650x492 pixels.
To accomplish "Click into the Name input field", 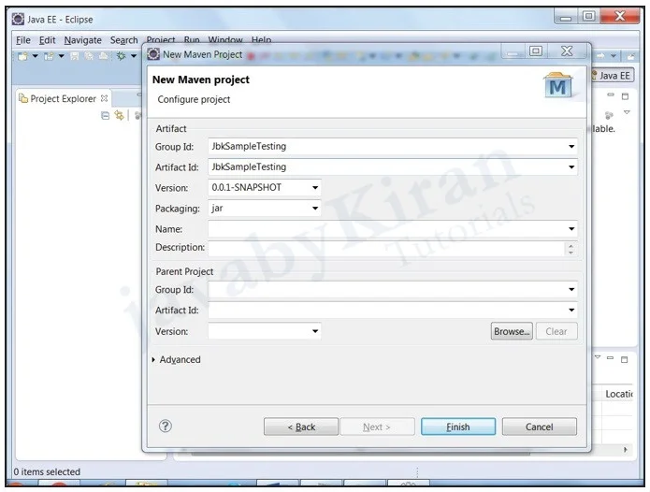I will [x=387, y=229].
